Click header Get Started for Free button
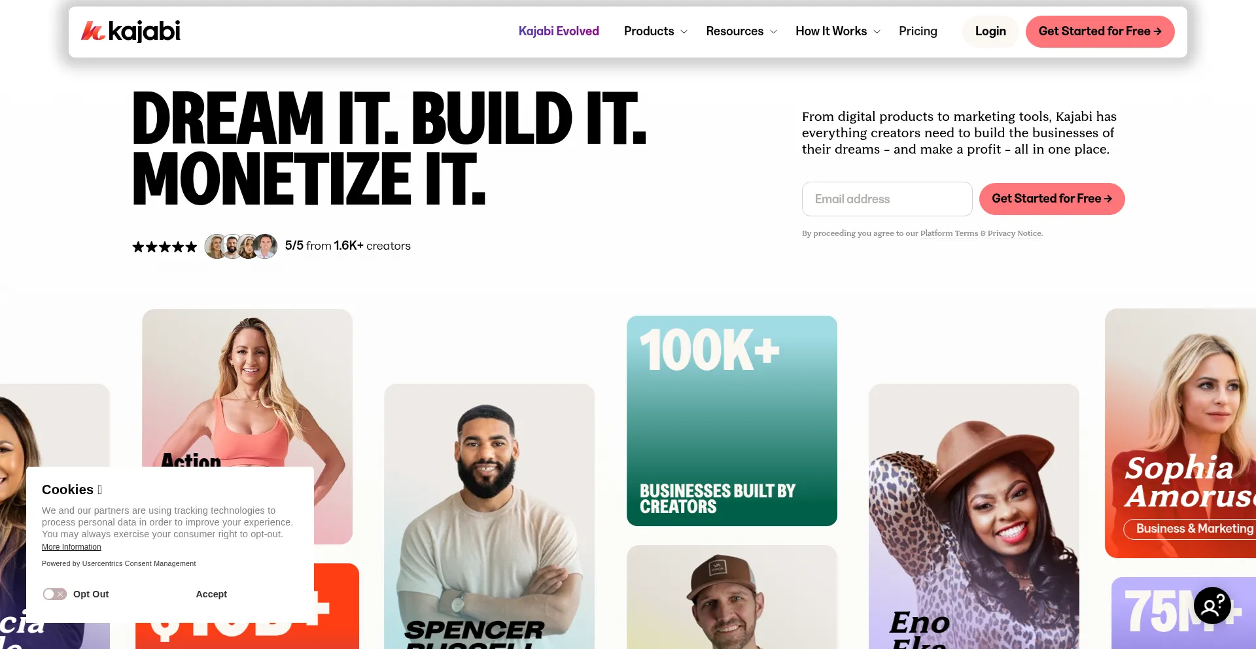Screen dimensions: 1256x649 click(1100, 31)
